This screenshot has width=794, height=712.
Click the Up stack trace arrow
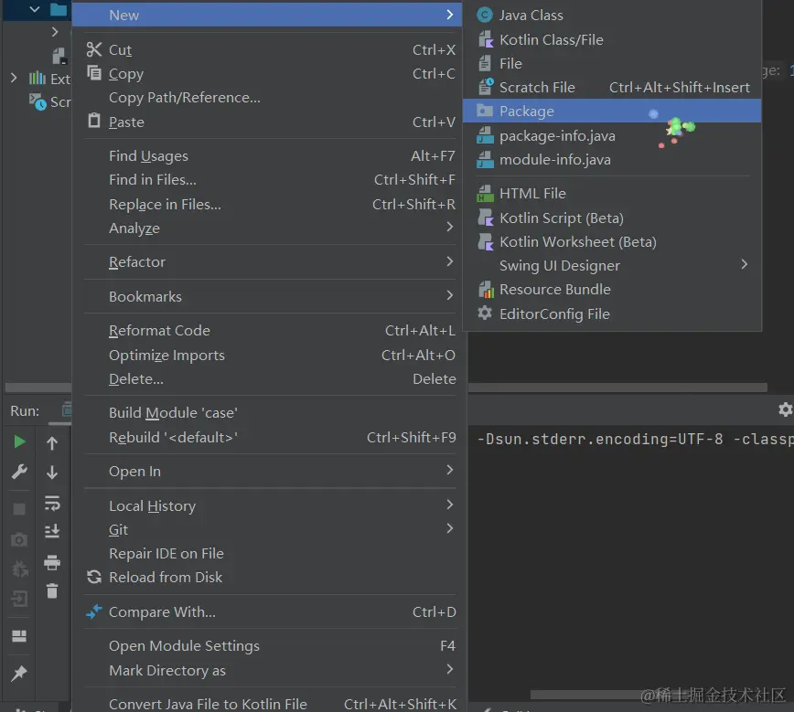pyautogui.click(x=52, y=443)
